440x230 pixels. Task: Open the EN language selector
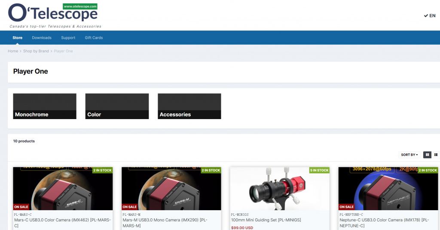(x=430, y=16)
